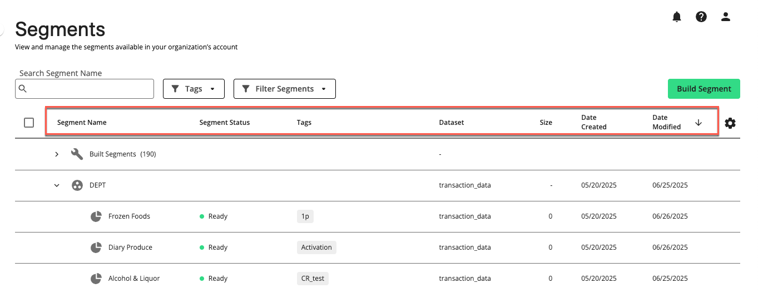Viewport: 758px width, 293px height.
Task: Click the DEPT group icon
Action: (77, 185)
